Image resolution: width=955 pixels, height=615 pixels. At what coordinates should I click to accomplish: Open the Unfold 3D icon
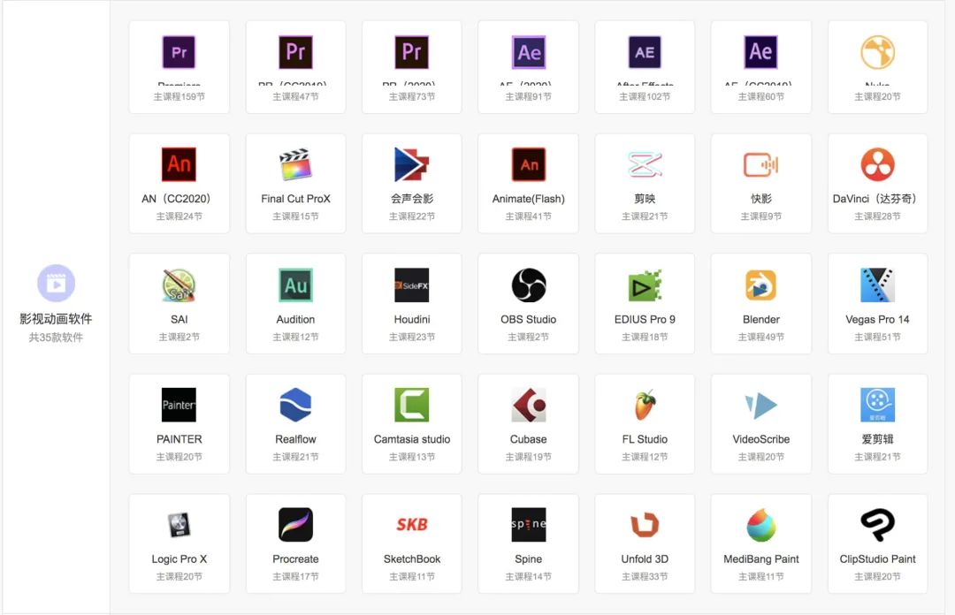(645, 525)
